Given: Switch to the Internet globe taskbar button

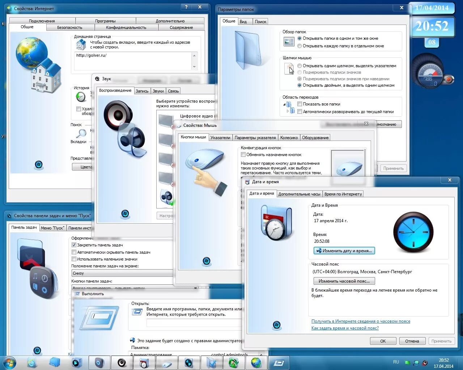Looking at the screenshot, I should click(x=256, y=362).
